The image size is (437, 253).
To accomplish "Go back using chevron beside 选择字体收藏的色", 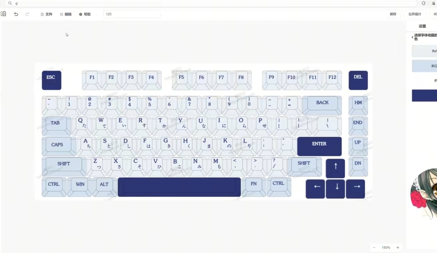I will coord(412,37).
